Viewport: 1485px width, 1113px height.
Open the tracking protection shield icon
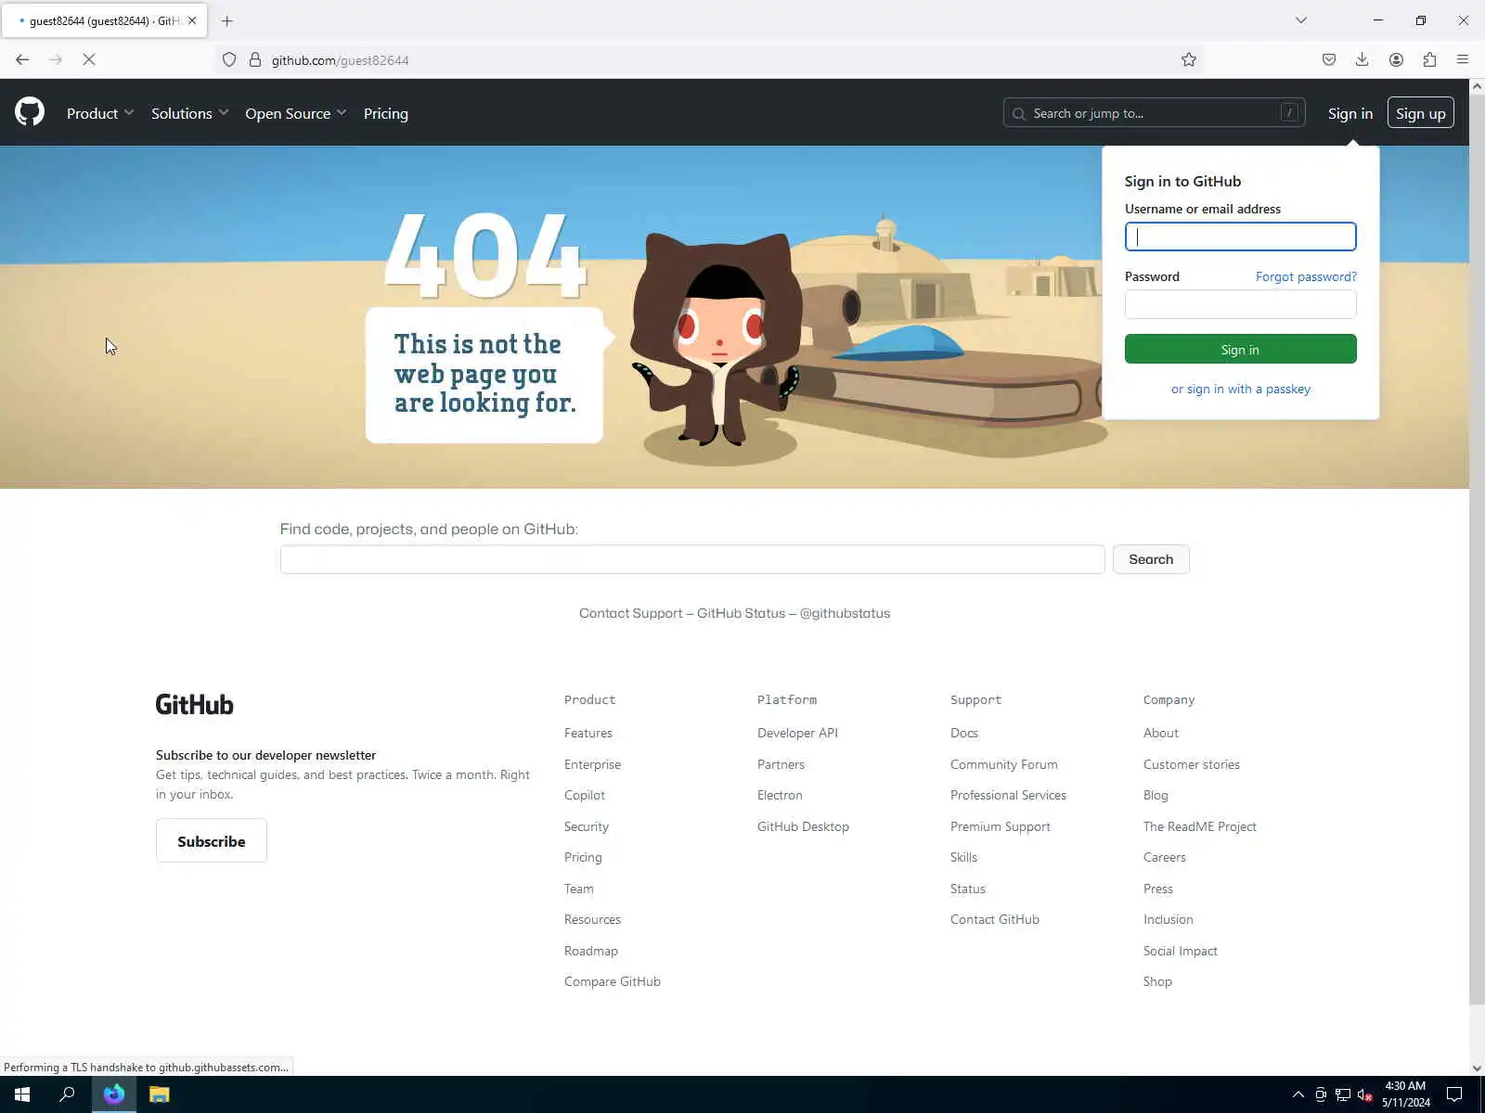pos(229,59)
